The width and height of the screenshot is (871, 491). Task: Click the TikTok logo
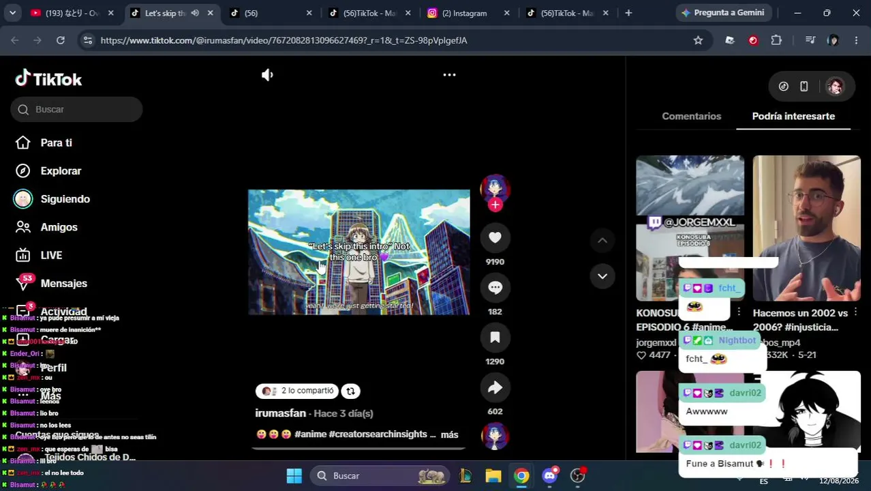pyautogui.click(x=48, y=79)
